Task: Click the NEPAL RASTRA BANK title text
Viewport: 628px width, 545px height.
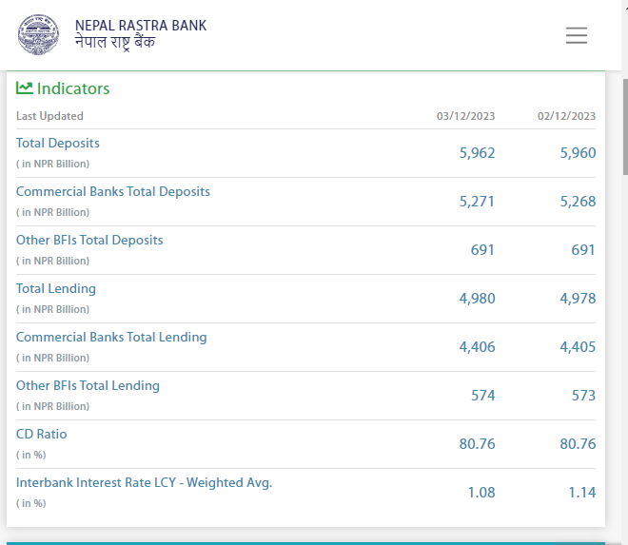Action: (140, 26)
